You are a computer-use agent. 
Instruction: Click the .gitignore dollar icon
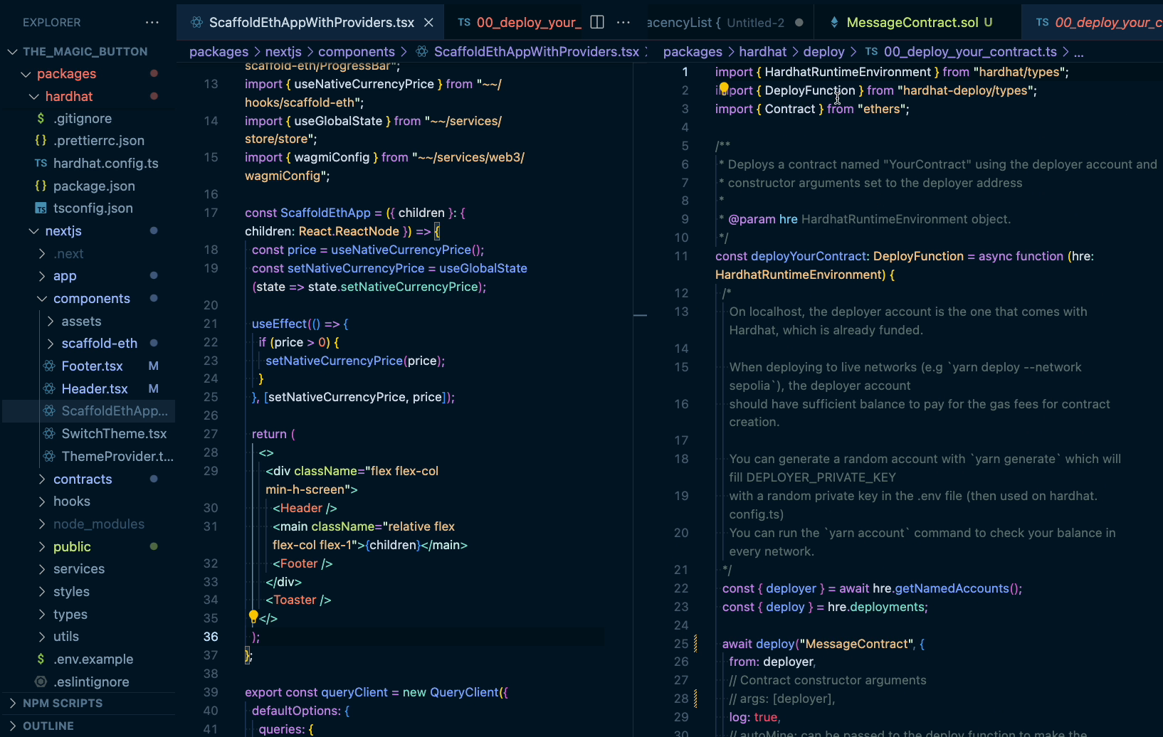tap(41, 118)
